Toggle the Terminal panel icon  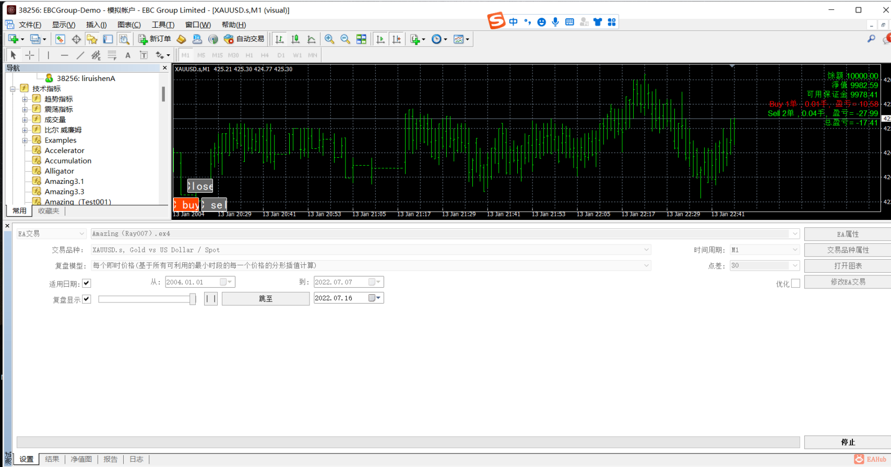coord(108,39)
